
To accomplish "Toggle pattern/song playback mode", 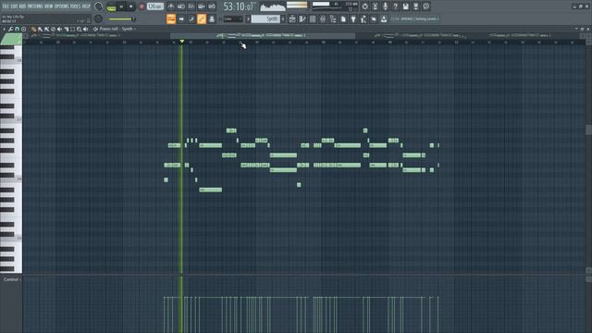I will click(x=111, y=6).
